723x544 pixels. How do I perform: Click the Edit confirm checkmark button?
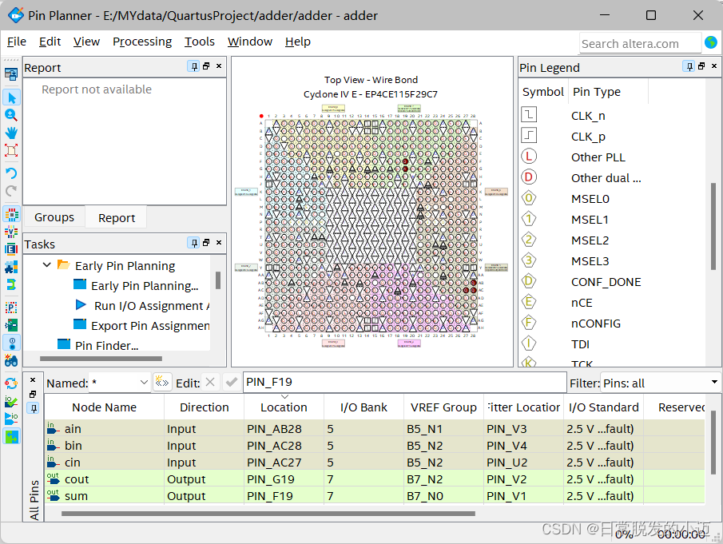click(x=232, y=382)
